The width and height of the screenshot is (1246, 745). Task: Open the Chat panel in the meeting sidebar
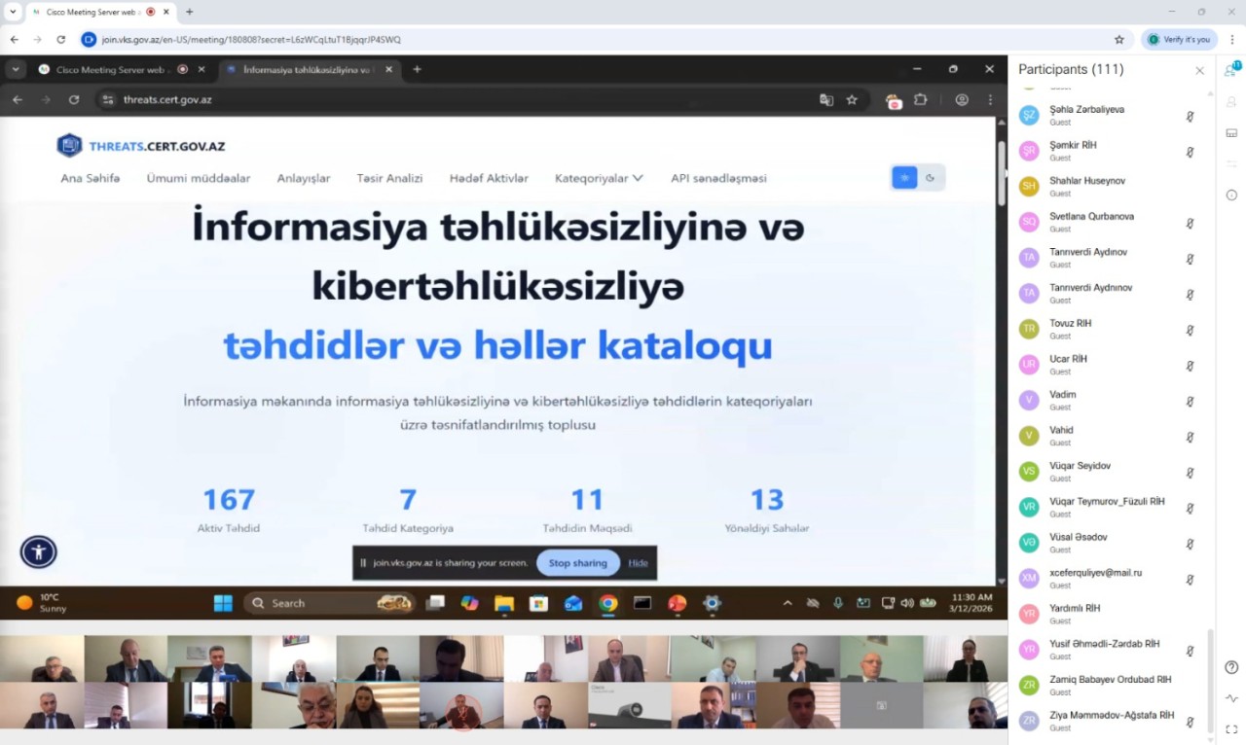pyautogui.click(x=1231, y=162)
